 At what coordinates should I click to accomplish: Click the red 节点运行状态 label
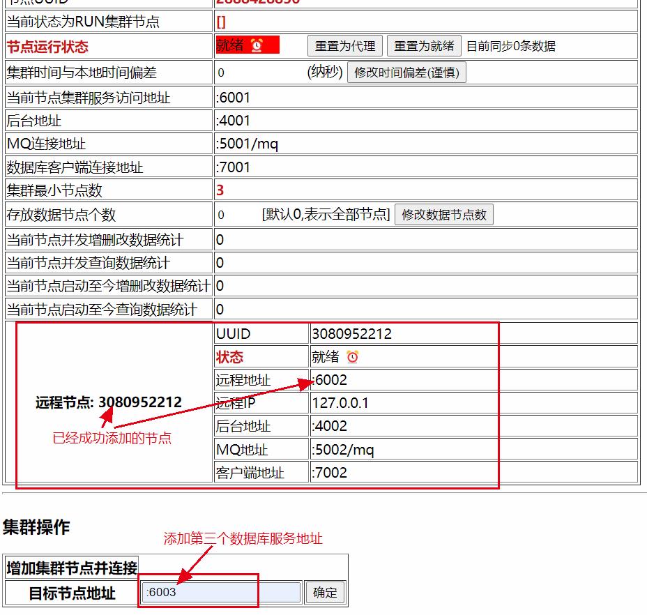point(47,47)
